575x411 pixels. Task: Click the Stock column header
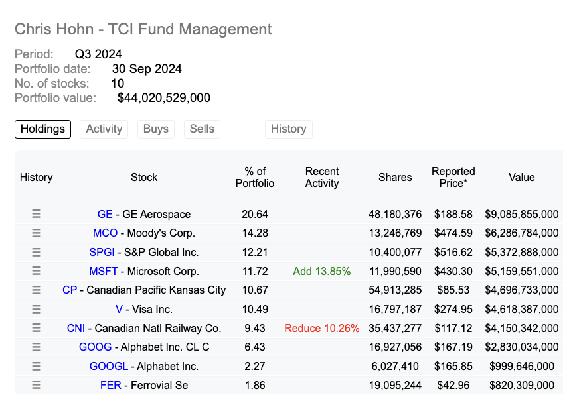(x=144, y=177)
